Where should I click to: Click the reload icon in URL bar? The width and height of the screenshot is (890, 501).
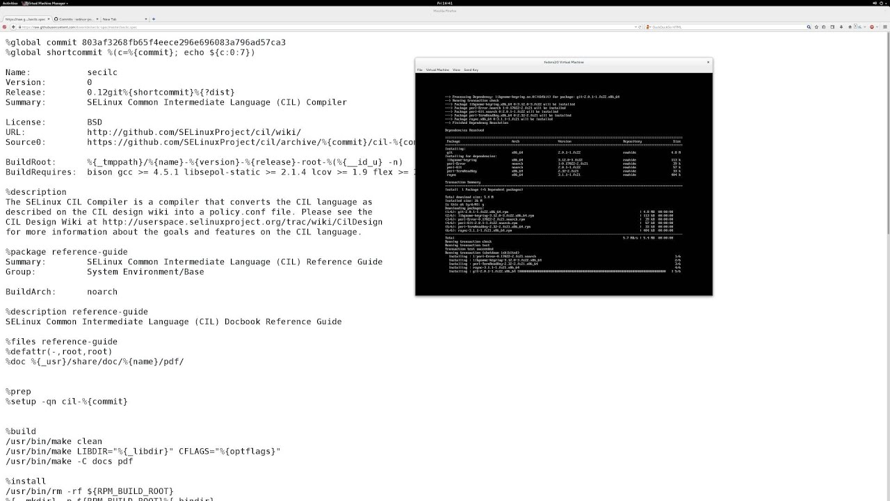click(x=640, y=27)
